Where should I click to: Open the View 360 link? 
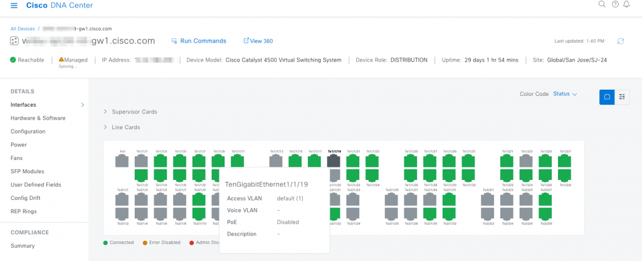(258, 41)
